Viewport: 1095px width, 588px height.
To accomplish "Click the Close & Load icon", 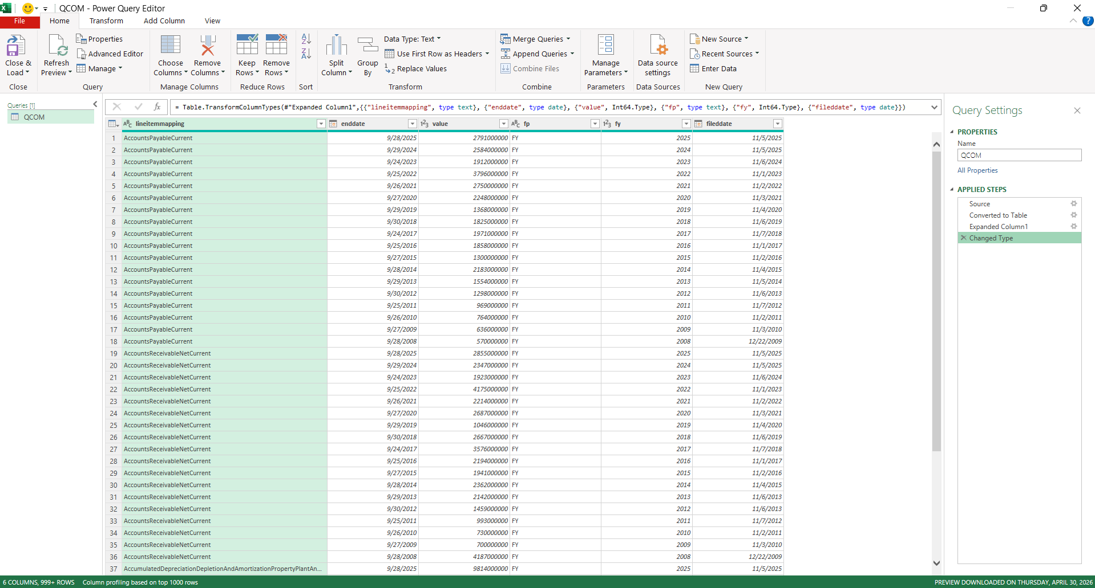I will pos(16,46).
